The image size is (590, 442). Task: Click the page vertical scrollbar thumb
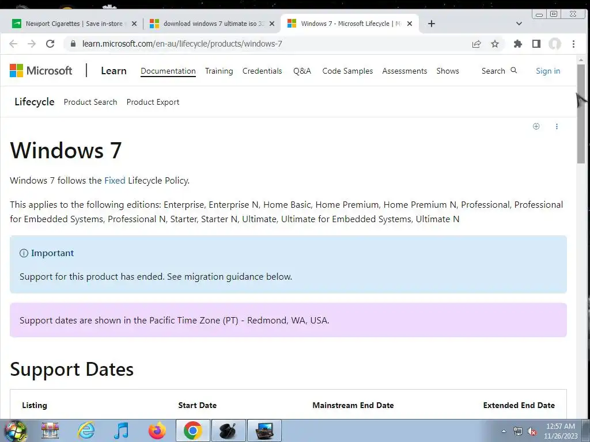point(581,113)
